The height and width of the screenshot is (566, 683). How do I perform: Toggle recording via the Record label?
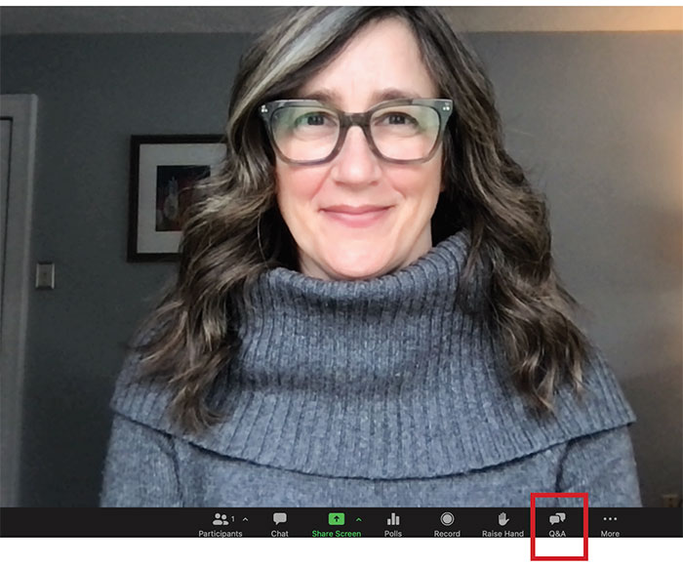[447, 534]
